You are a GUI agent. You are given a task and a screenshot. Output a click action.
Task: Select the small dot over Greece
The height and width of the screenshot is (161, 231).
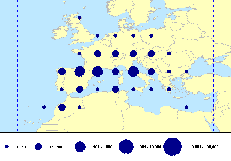pyautogui.click(x=169, y=89)
